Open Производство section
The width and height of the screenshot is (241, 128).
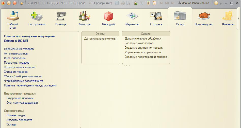tap(204, 19)
